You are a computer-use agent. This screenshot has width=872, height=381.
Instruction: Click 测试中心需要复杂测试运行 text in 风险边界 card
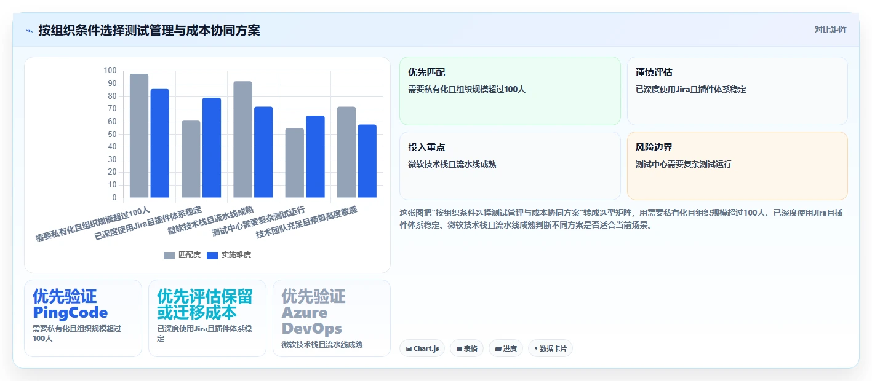684,164
